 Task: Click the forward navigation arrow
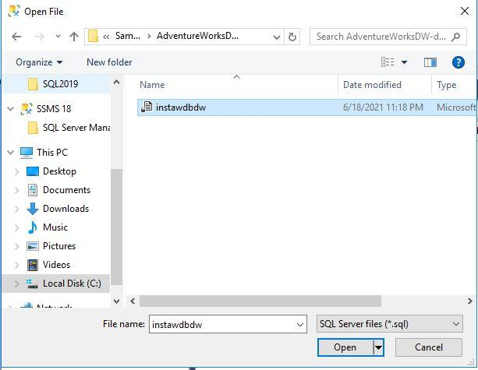tap(40, 37)
